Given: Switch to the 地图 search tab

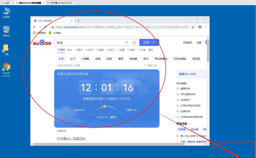Looking at the screenshot, I should point(121,50).
